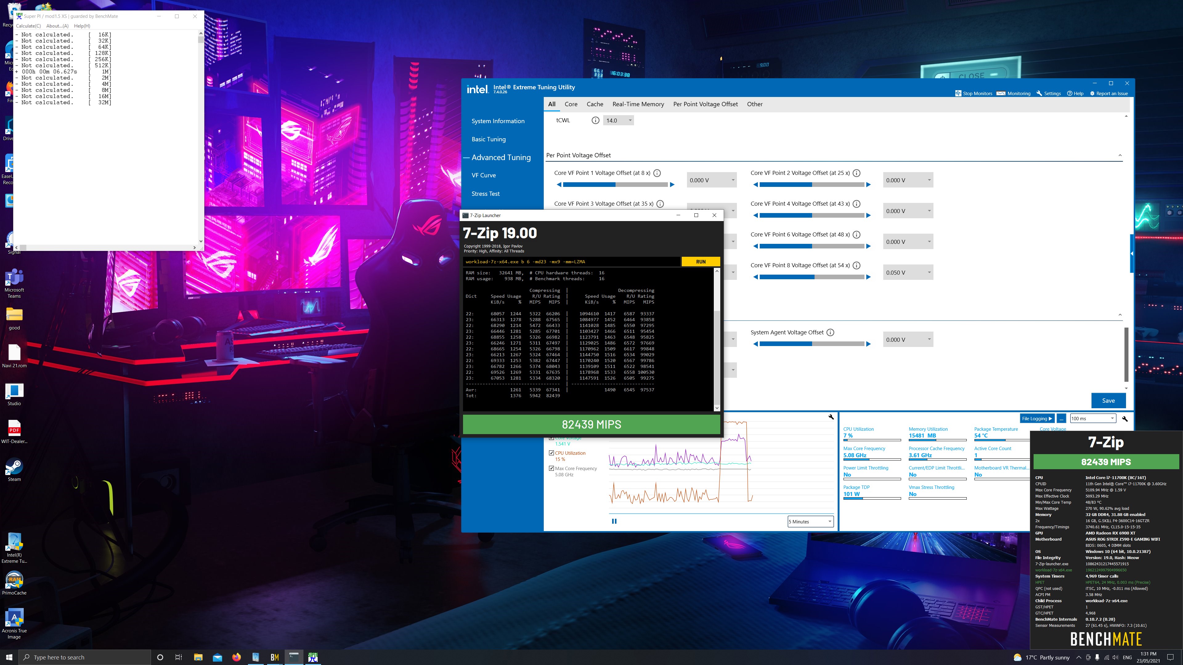Open PrimoCache desktop shortcut
The image size is (1183, 665).
pyautogui.click(x=14, y=583)
